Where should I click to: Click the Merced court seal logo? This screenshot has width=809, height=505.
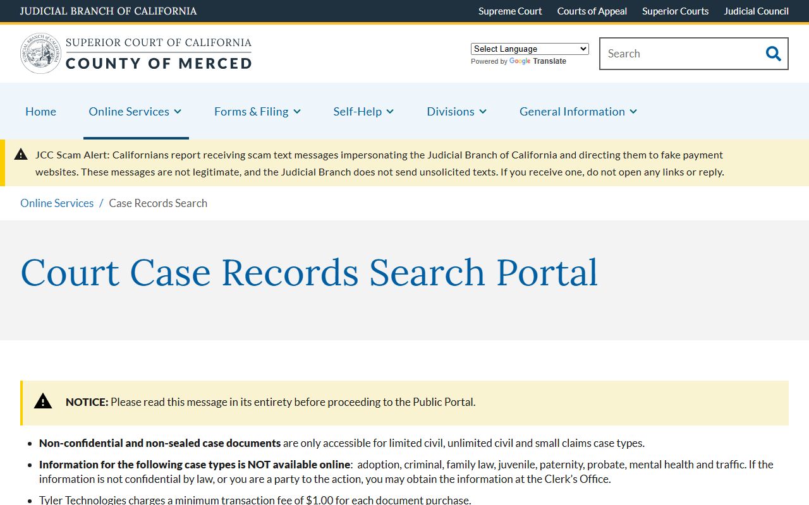(40, 54)
